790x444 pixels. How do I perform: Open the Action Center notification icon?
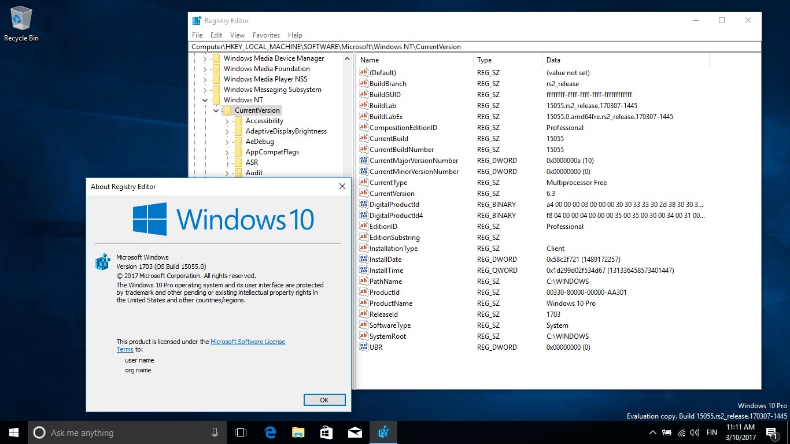pos(771,432)
